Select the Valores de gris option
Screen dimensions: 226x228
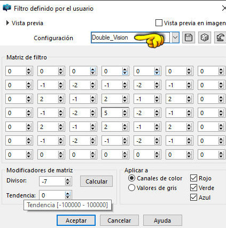coord(131,188)
